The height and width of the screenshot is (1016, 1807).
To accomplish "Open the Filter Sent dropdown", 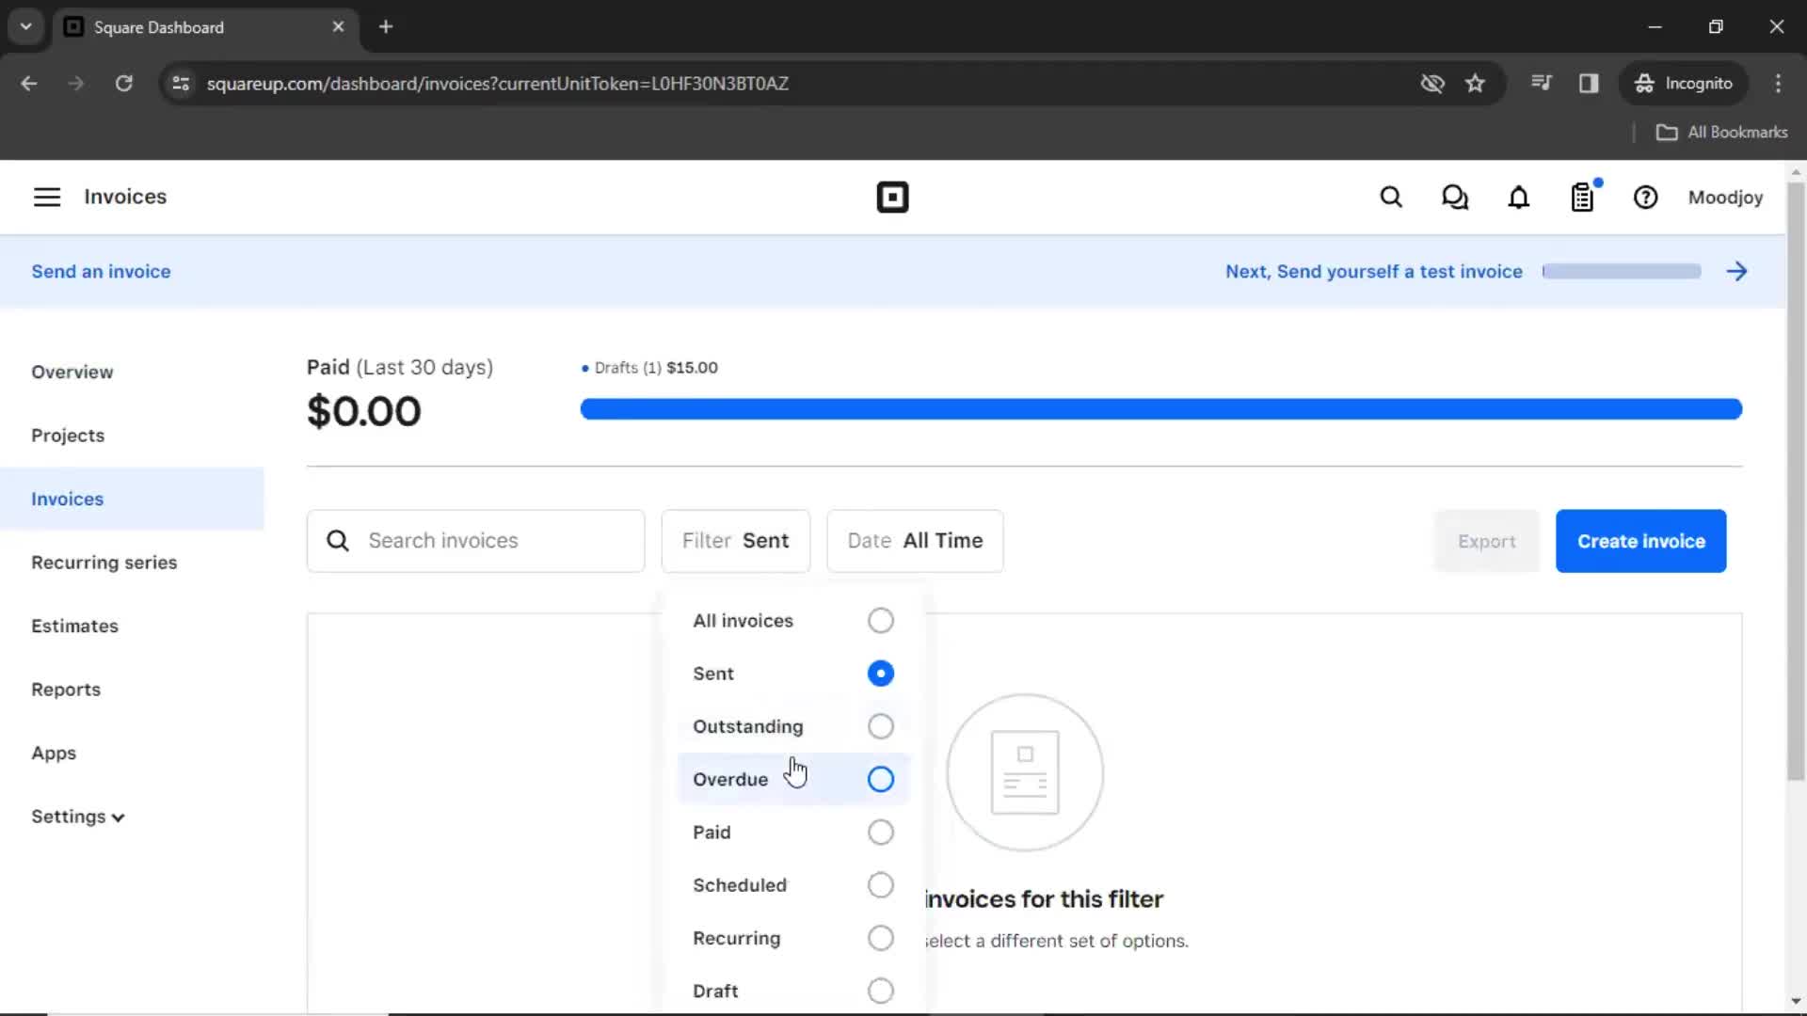I will click(736, 540).
